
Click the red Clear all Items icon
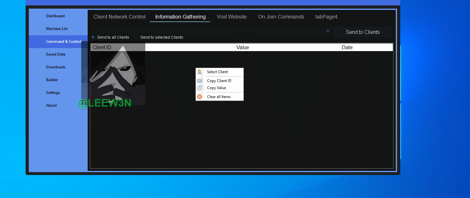point(200,97)
